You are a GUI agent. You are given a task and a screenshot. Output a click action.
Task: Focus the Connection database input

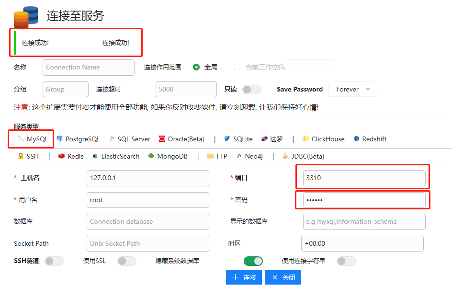coord(148,221)
